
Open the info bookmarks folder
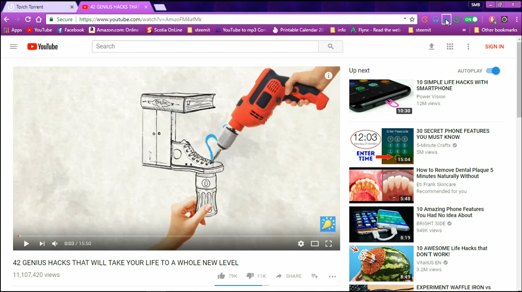(x=338, y=30)
